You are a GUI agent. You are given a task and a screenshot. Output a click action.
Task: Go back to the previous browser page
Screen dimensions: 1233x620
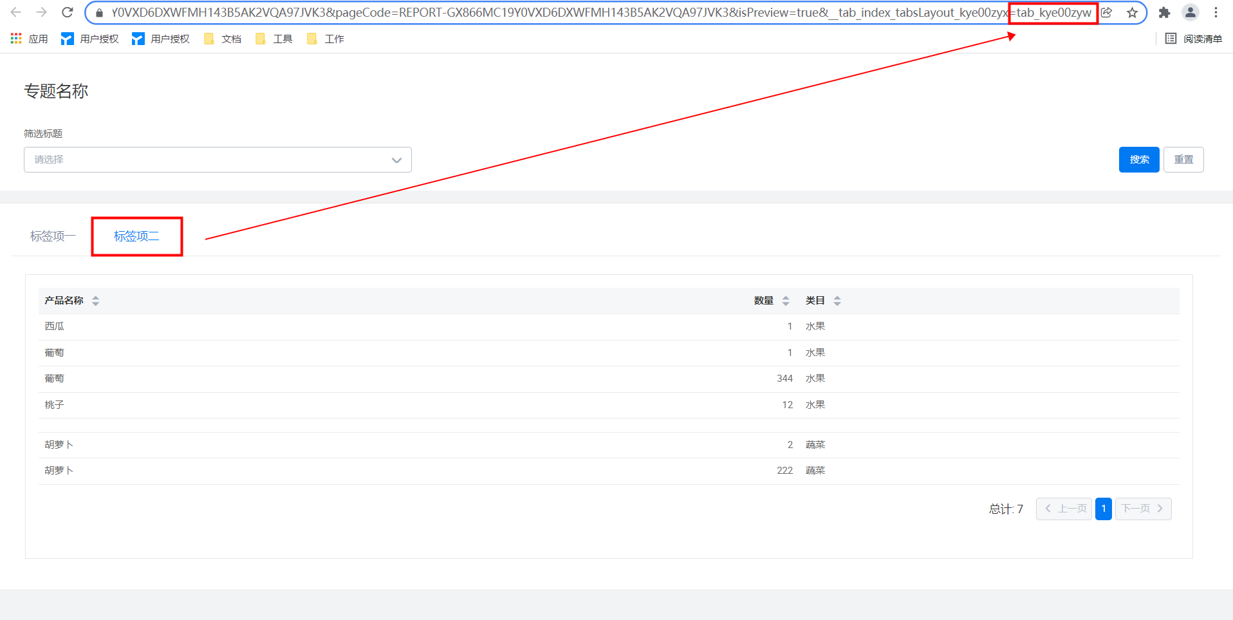tap(16, 12)
